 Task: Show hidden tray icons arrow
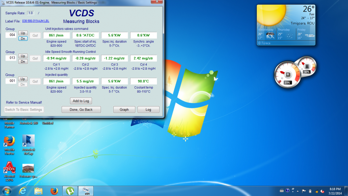[298, 191]
